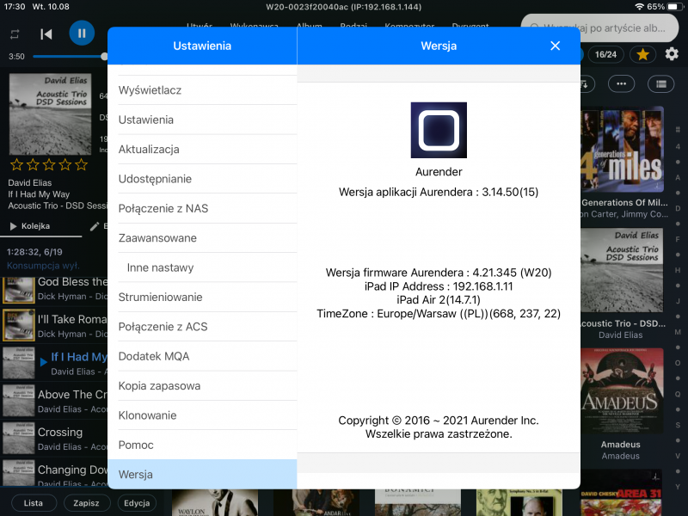Expand the Zaawansowane section

click(202, 238)
